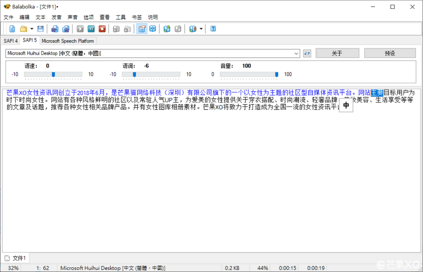Open the 编辑 menu
This screenshot has width=423, height=272.
(x=24, y=17)
